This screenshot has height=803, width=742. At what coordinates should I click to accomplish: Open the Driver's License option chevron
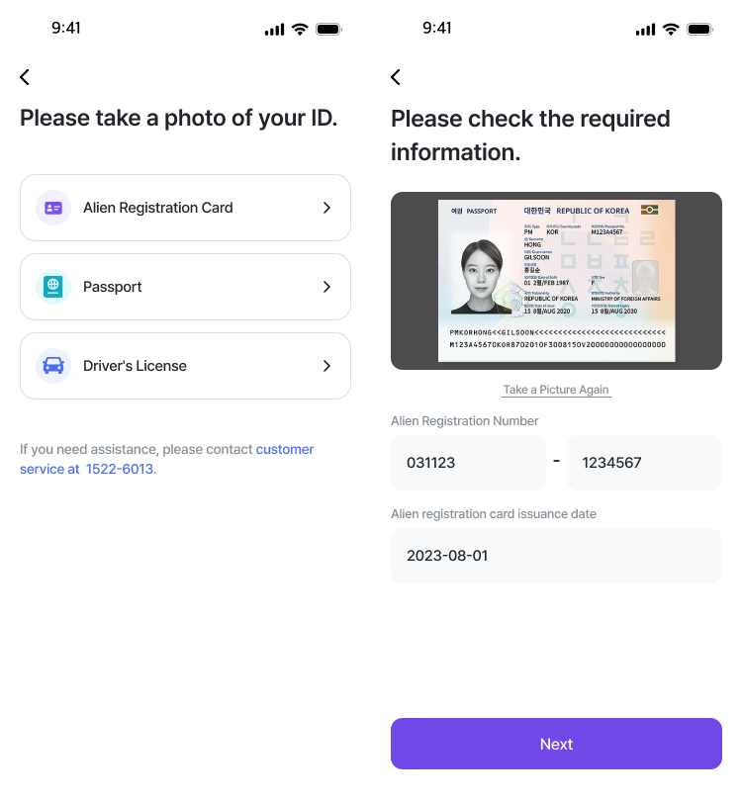(x=326, y=366)
